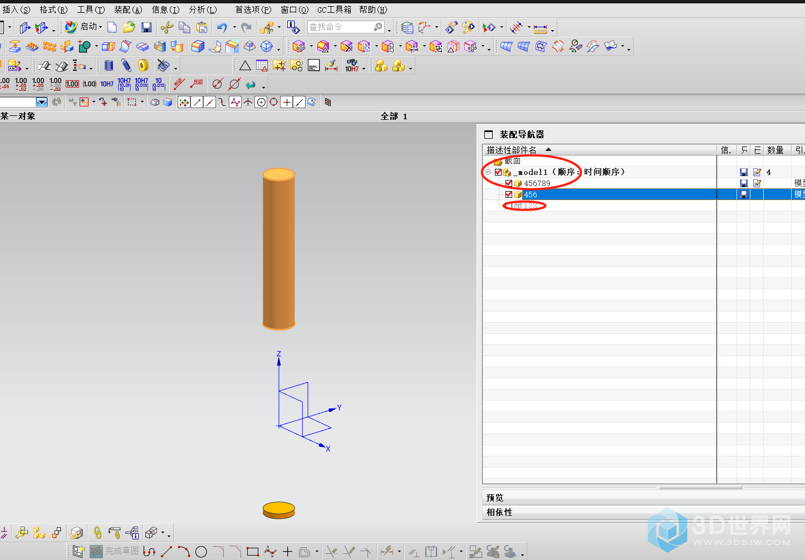Expand the 10H7 binoculars dropdown arrow
The width and height of the screenshot is (805, 560).
(x=364, y=69)
